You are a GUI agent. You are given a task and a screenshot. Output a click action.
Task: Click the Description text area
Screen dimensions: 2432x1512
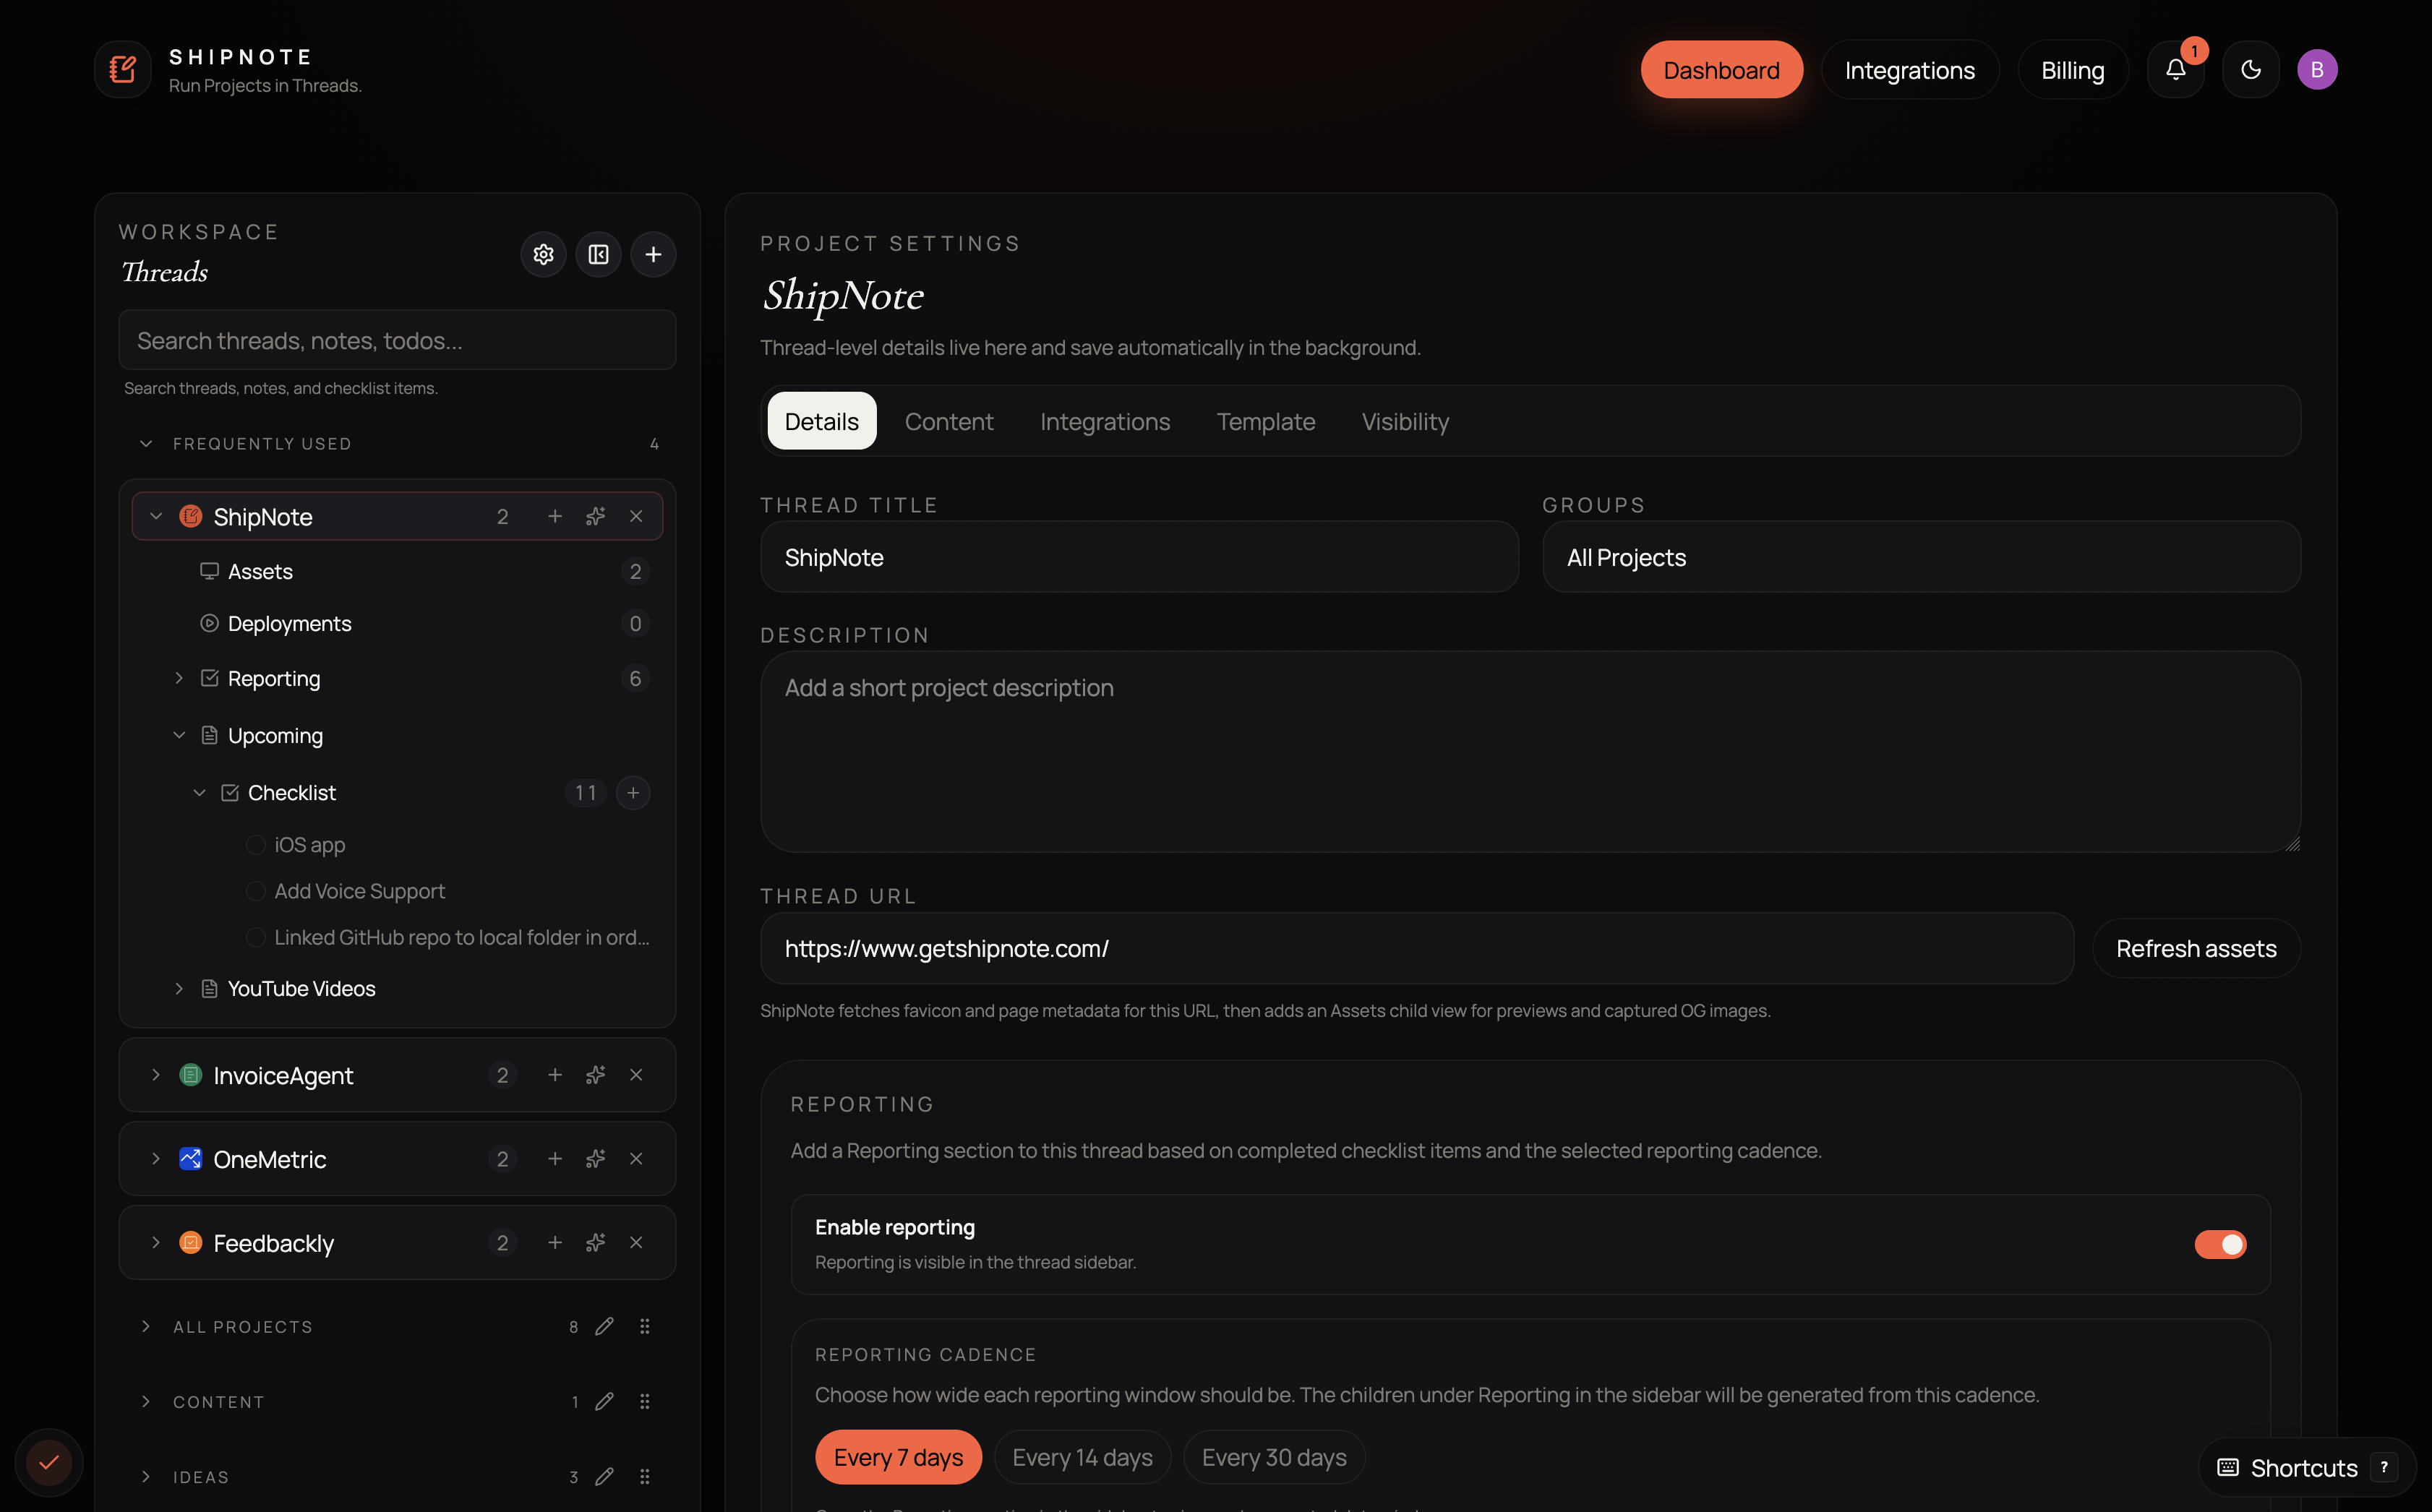[1530, 752]
